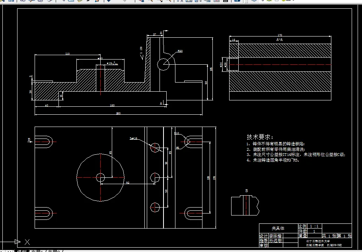Redo the undone command

point(125,2)
